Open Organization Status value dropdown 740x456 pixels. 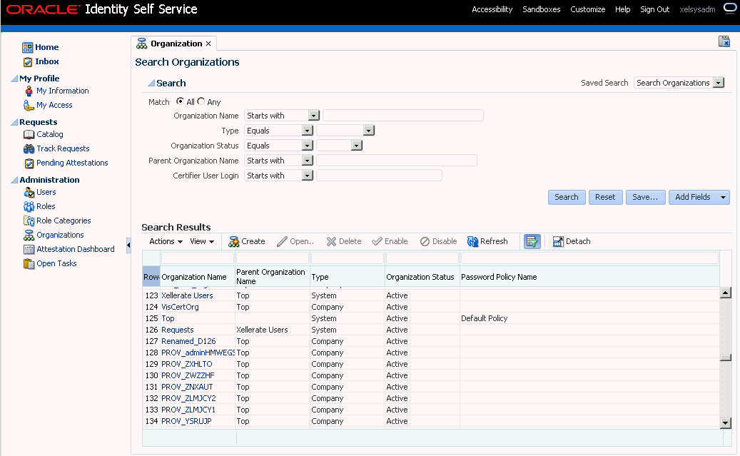pyautogui.click(x=356, y=146)
